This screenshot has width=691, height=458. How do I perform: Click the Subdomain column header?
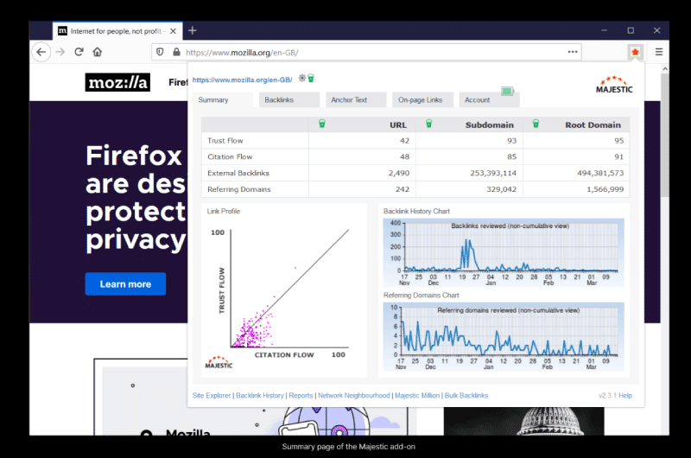click(x=489, y=124)
